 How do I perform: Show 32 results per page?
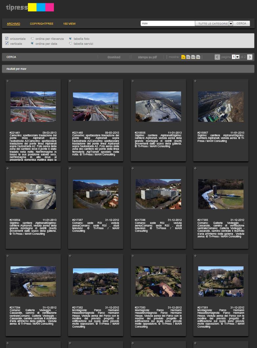188,57
